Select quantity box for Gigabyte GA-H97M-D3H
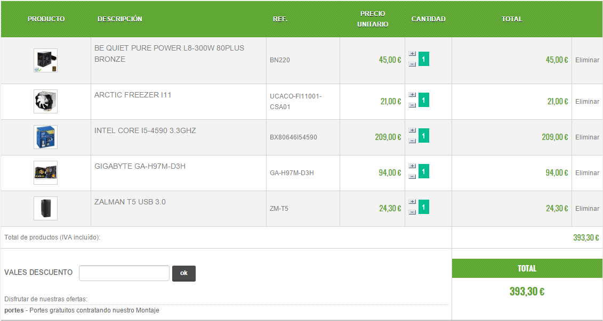Screen dimensions: 603x321 point(423,171)
